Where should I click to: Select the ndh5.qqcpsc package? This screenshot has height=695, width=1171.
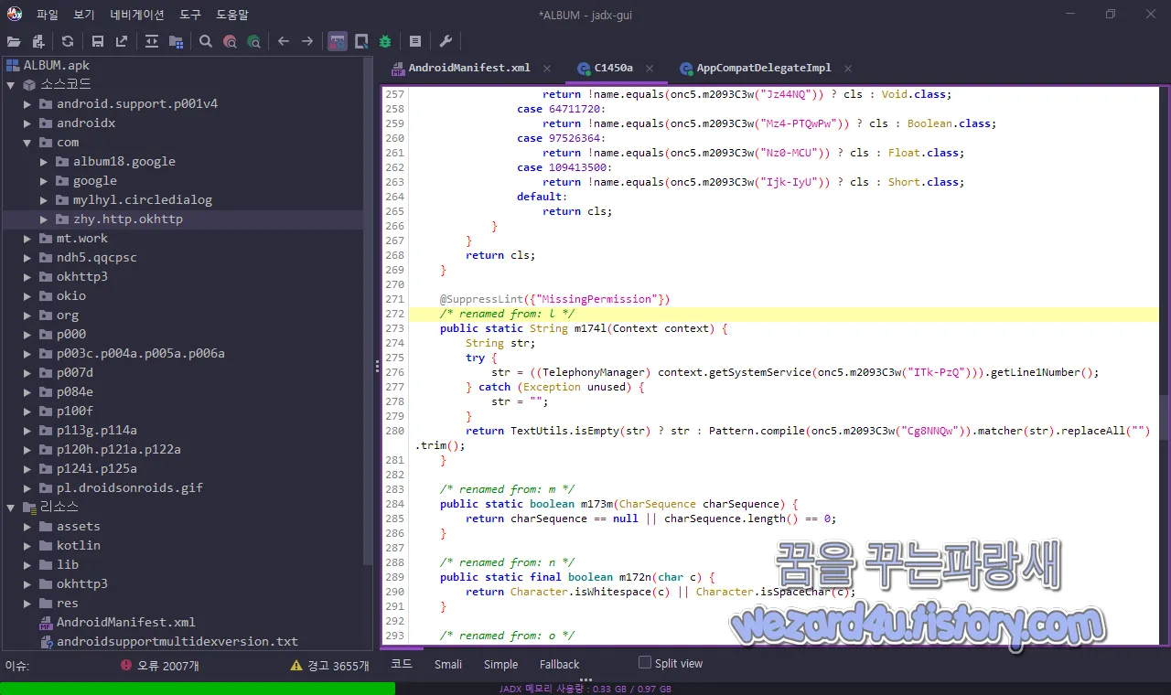(88, 257)
